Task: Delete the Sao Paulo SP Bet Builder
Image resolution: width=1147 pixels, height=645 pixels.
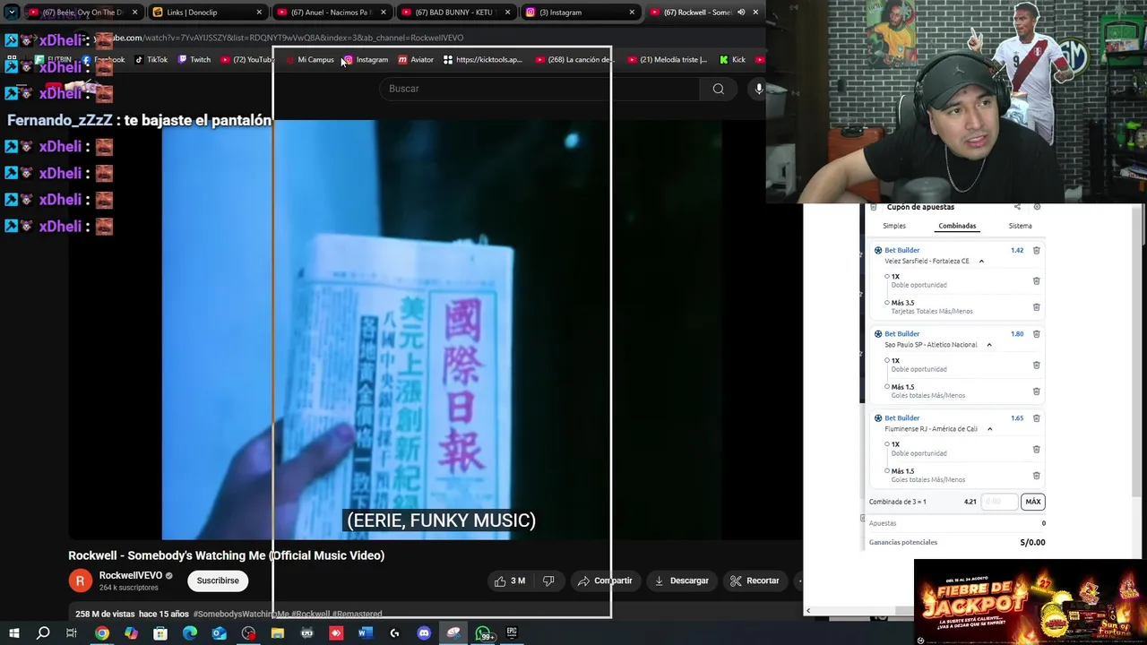Action: coord(1036,333)
